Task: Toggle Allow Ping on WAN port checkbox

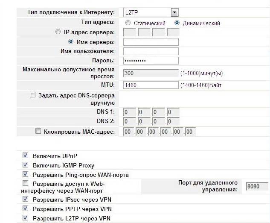Action: [x=25, y=174]
